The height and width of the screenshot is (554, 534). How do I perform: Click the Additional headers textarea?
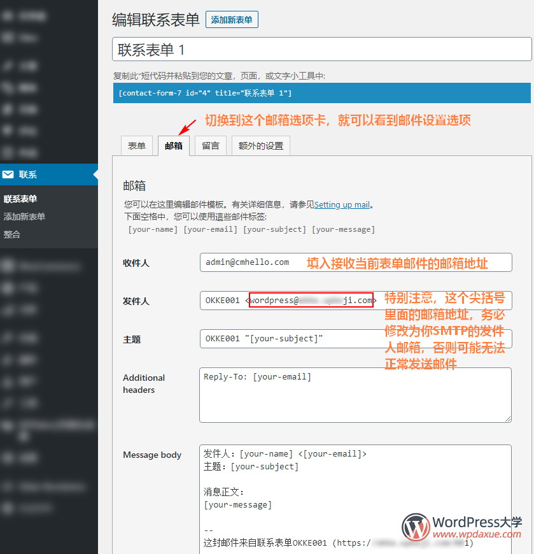pos(355,395)
